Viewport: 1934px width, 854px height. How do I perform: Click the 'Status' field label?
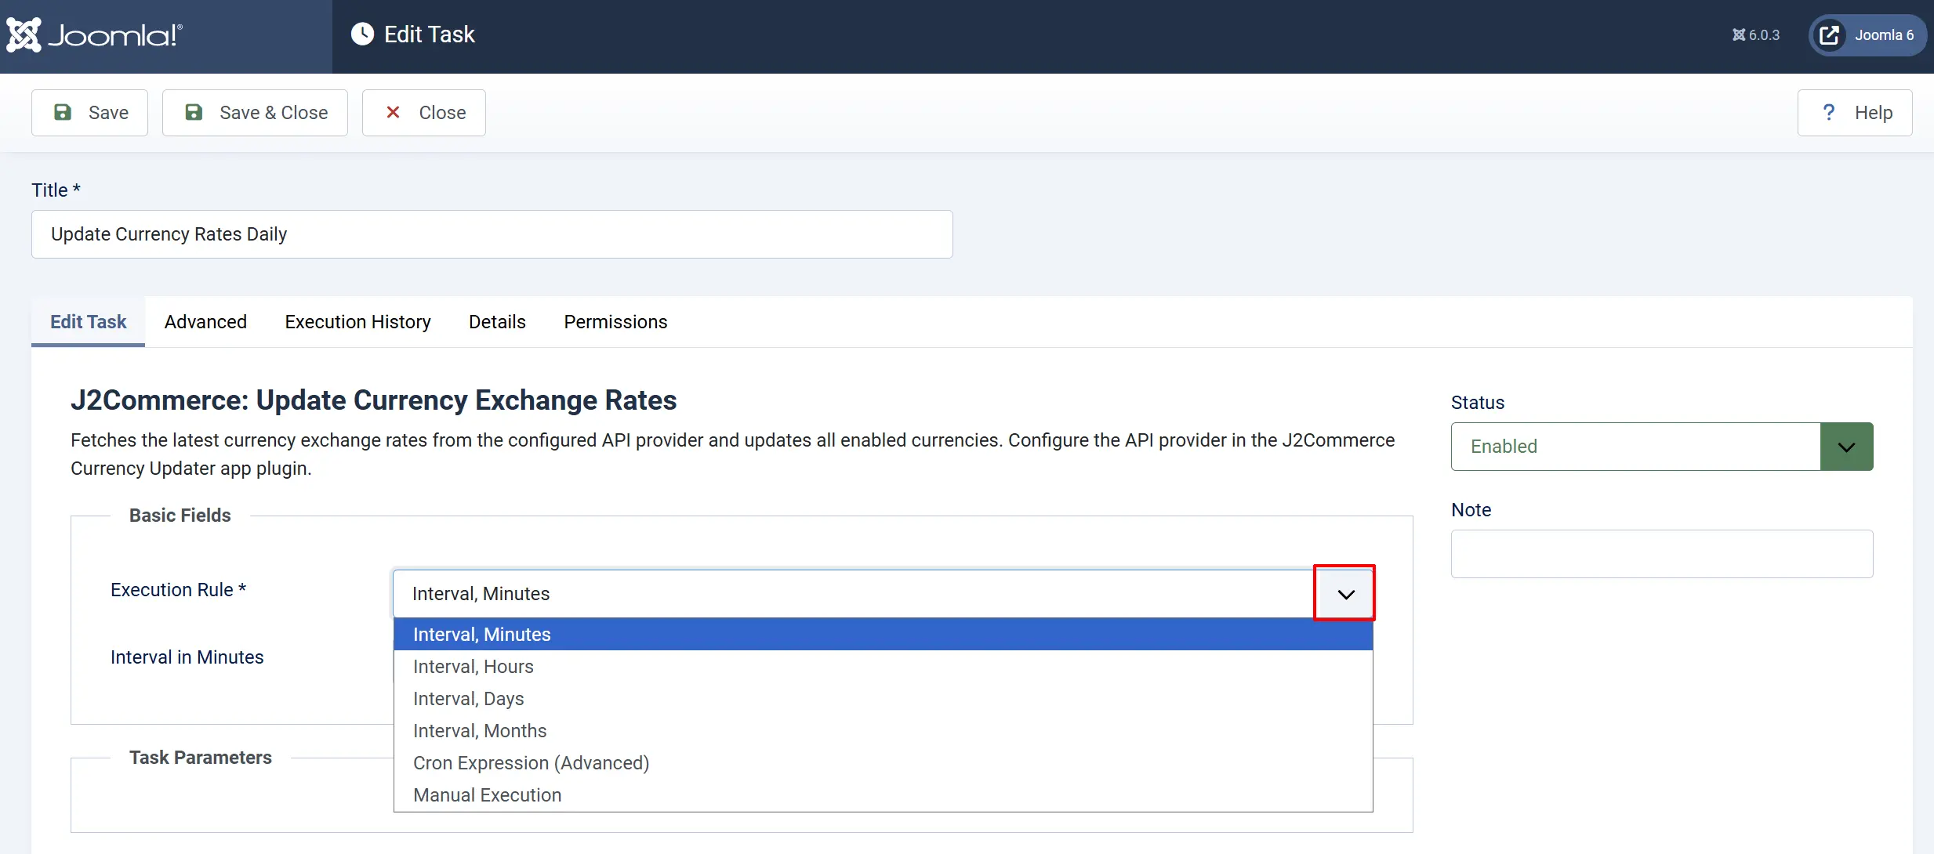point(1478,403)
